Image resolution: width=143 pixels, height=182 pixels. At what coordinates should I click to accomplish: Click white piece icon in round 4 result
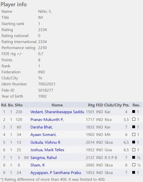(x=134, y=134)
